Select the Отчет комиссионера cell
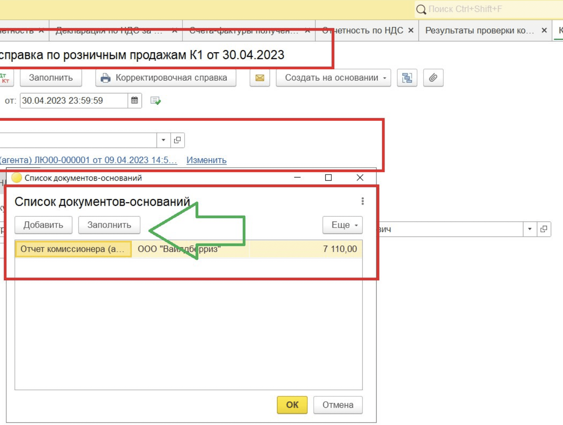563x425 pixels. (73, 249)
